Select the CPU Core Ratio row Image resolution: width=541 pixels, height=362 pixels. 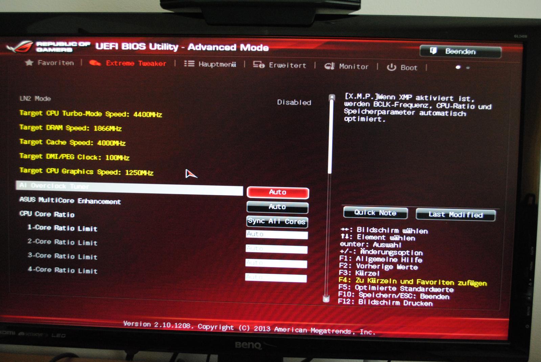click(47, 214)
